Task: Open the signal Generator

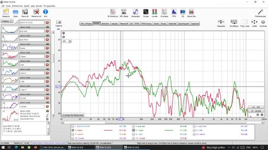Action: coord(136,13)
